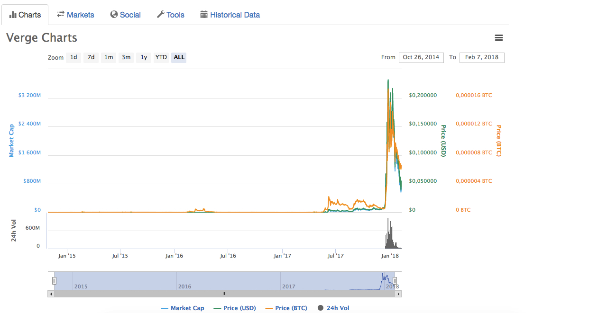Viewport: 598px width, 313px height.
Task: Click the 600M volume axis label
Action: click(33, 228)
